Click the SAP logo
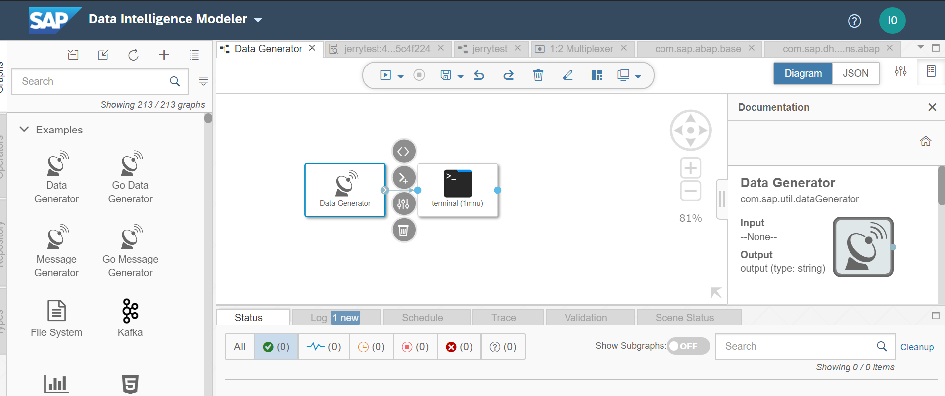Image resolution: width=945 pixels, height=396 pixels. (x=55, y=20)
